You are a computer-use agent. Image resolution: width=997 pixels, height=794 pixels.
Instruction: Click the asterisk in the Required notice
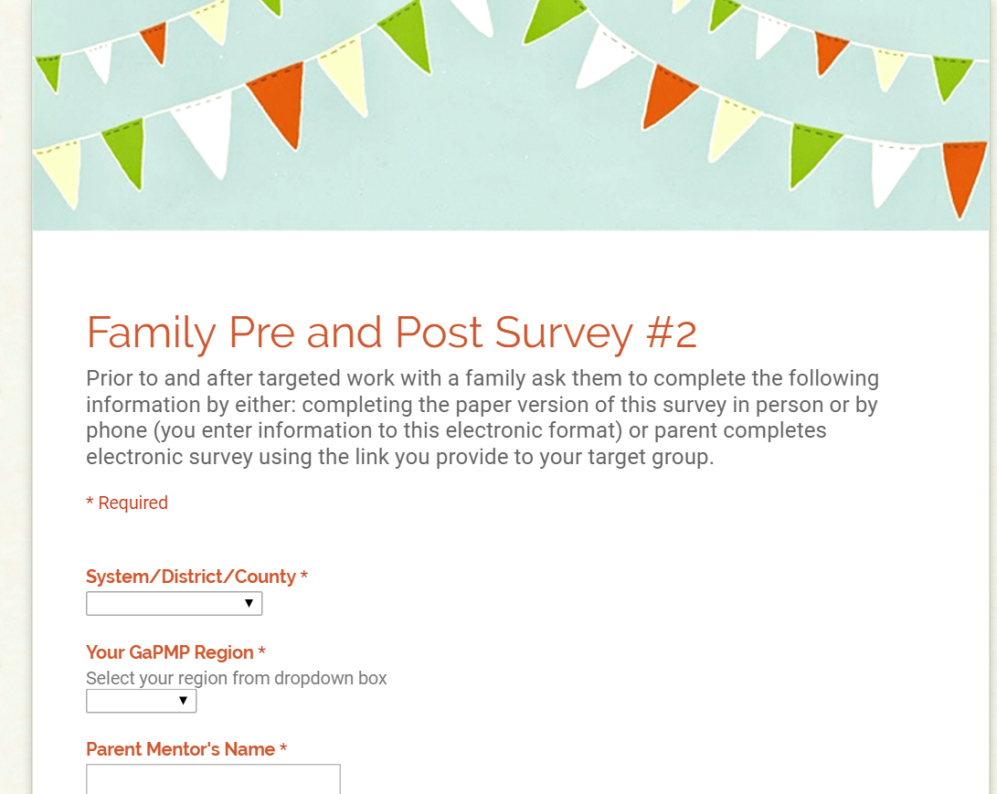pos(90,502)
